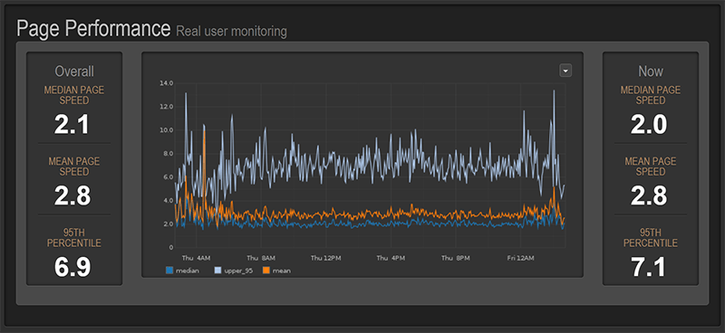Click the Now mean page speed value
The height and width of the screenshot is (333, 725).
[650, 195]
